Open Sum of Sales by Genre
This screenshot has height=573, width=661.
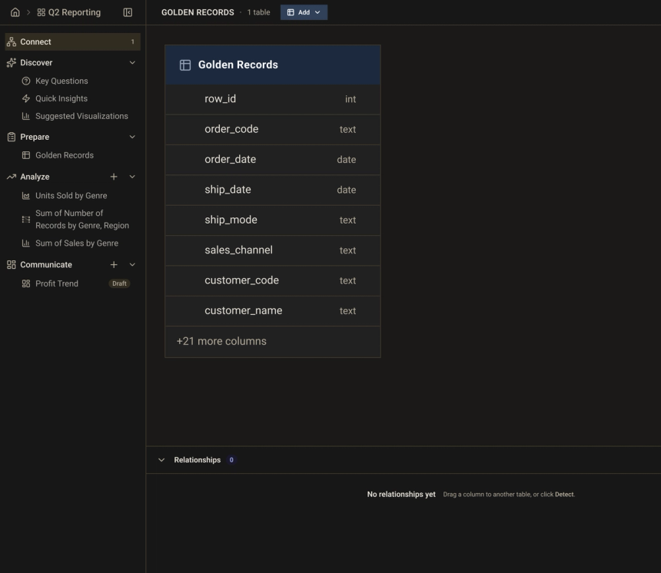(77, 243)
